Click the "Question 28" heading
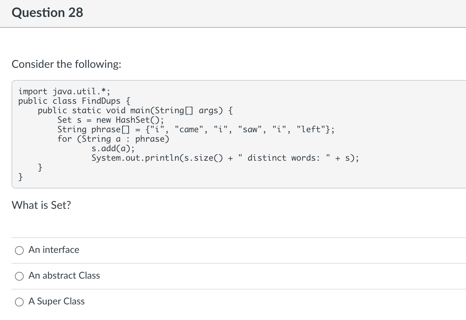Viewport: 466px width, 320px height. pos(47,13)
